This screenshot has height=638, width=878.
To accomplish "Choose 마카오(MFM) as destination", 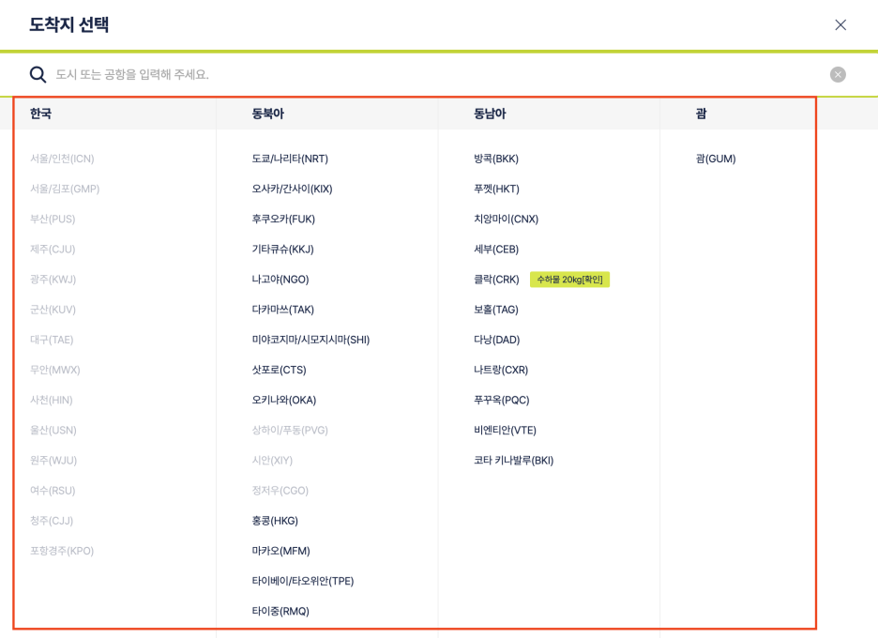I will 281,551.
